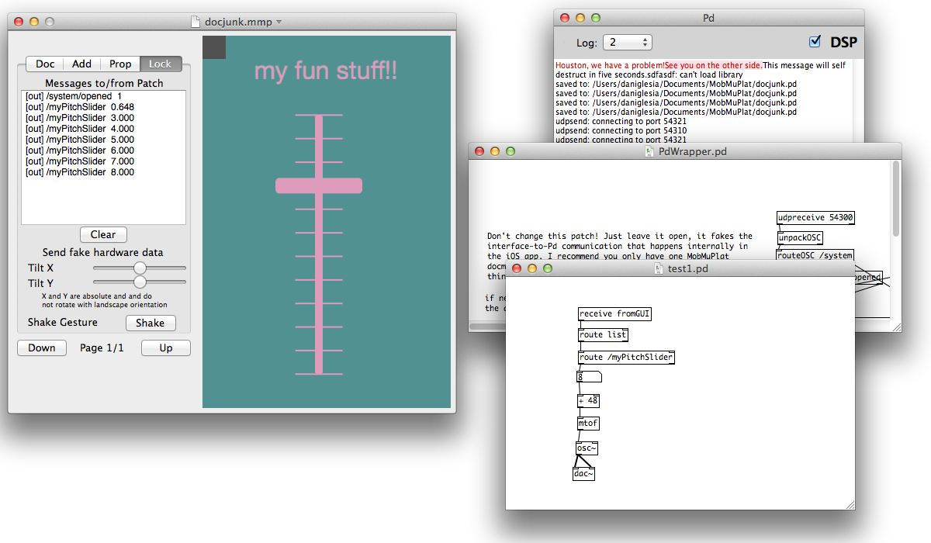Select the mtof object in test1.pd
Screen dimensions: 931x543
(x=588, y=424)
